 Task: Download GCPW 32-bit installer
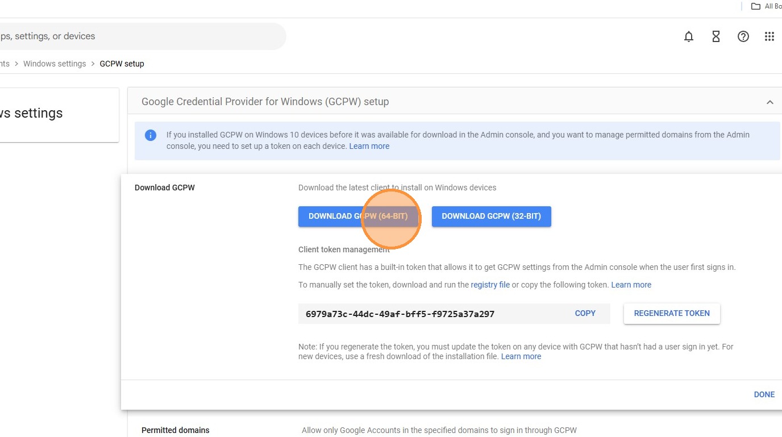[492, 217]
